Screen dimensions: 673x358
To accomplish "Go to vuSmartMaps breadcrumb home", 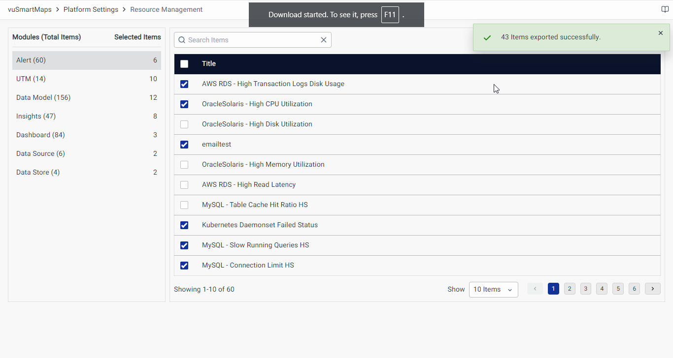I will [x=30, y=9].
